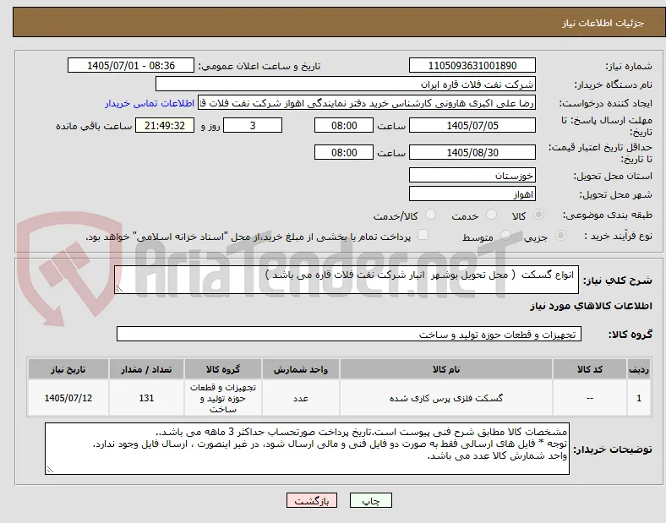Click the general description text area انواع گسکت
The height and width of the screenshot is (523, 666).
tap(347, 280)
